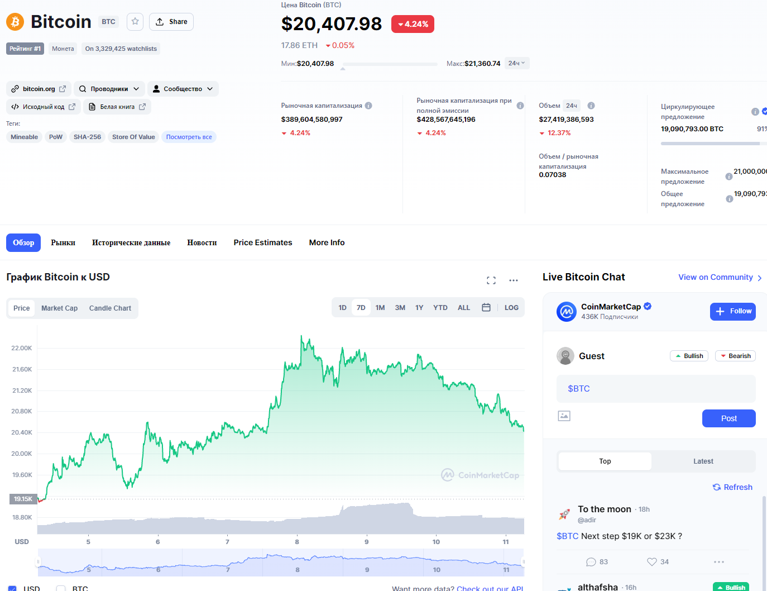This screenshot has width=767, height=591.
Task: Switch to the Candle Chart tab
Action: pos(110,308)
